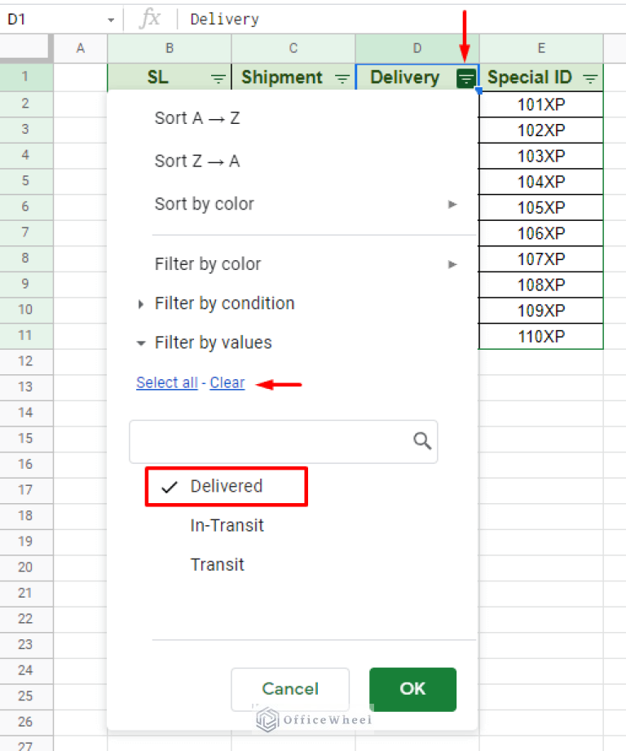Open the filter menu on SL column
The width and height of the screenshot is (626, 751).
point(218,77)
